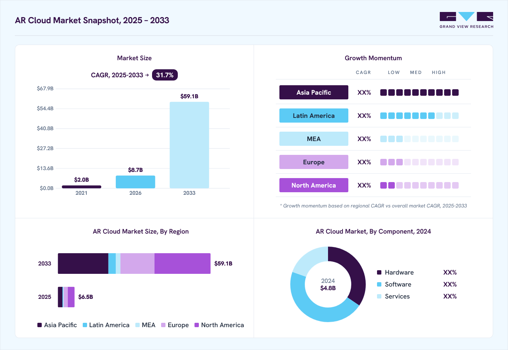Click the North America legend swatch

pos(197,325)
